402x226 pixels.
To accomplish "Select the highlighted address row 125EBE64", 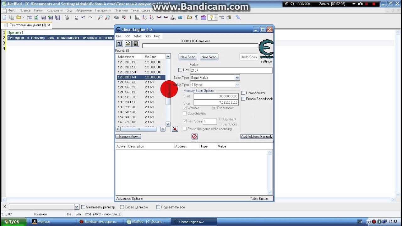I will coord(141,77).
